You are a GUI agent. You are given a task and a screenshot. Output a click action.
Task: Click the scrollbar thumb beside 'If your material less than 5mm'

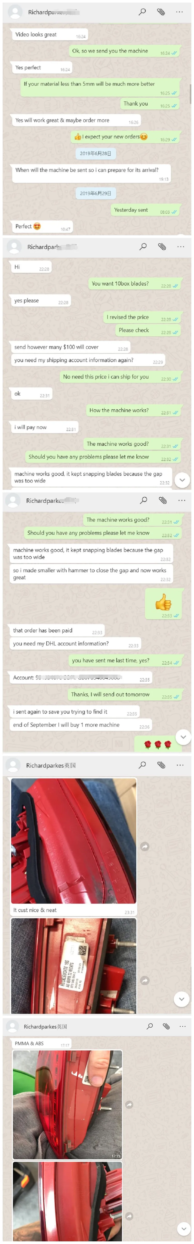coord(191,94)
